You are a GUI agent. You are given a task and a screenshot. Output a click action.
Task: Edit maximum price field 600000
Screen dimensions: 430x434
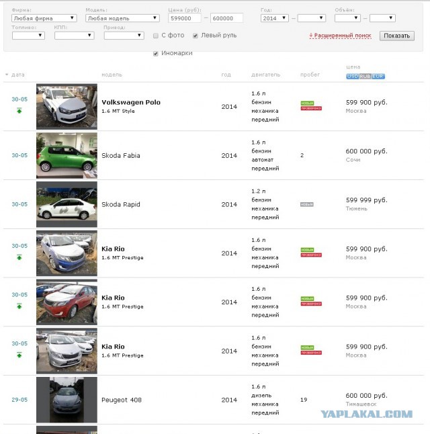click(226, 18)
